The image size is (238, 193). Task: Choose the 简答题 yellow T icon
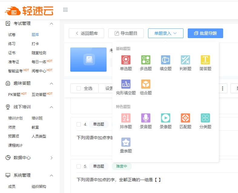click(205, 60)
